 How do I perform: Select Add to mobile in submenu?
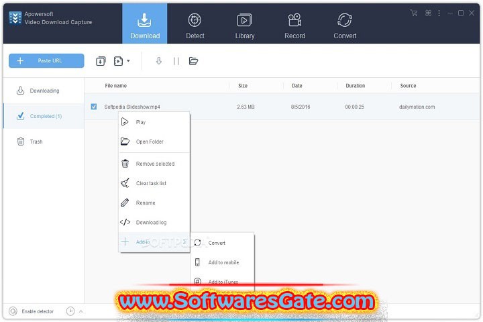point(223,262)
